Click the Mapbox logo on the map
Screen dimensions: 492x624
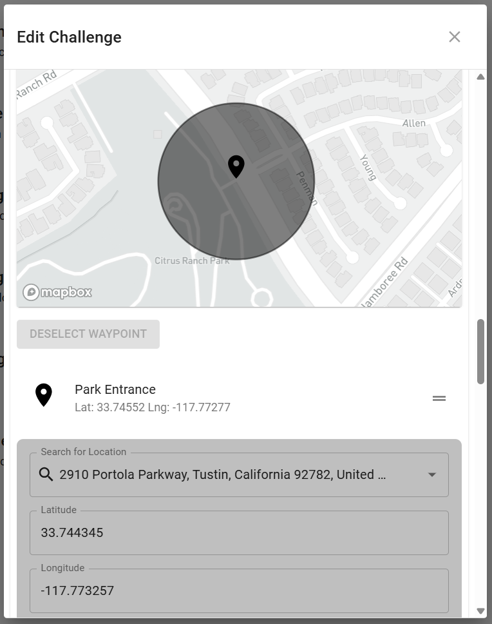tap(57, 292)
